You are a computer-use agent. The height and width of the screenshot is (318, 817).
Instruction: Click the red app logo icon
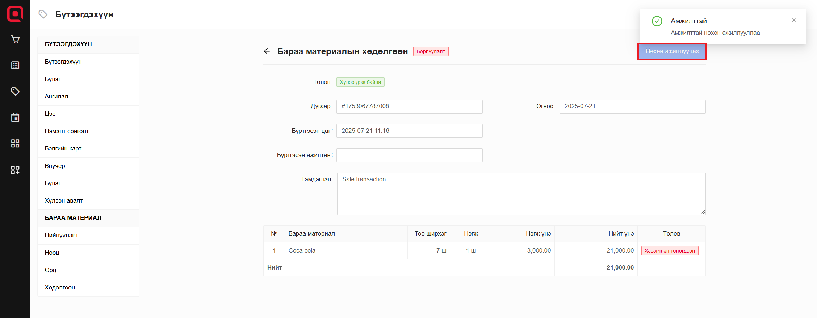[x=15, y=14]
